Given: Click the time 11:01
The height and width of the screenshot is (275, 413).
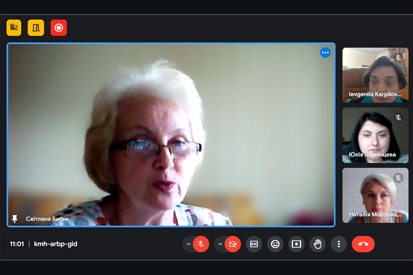Looking at the screenshot, I should pyautogui.click(x=17, y=244).
